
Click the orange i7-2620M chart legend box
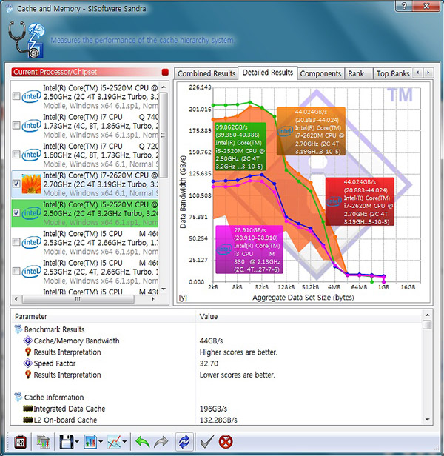point(311,132)
